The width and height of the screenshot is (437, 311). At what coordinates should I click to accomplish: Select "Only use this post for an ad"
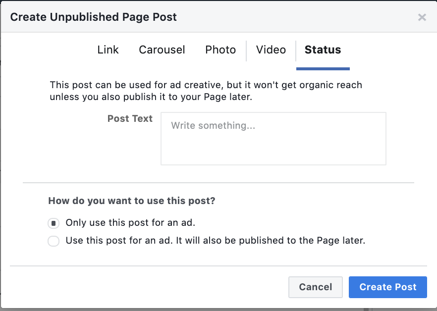[54, 223]
